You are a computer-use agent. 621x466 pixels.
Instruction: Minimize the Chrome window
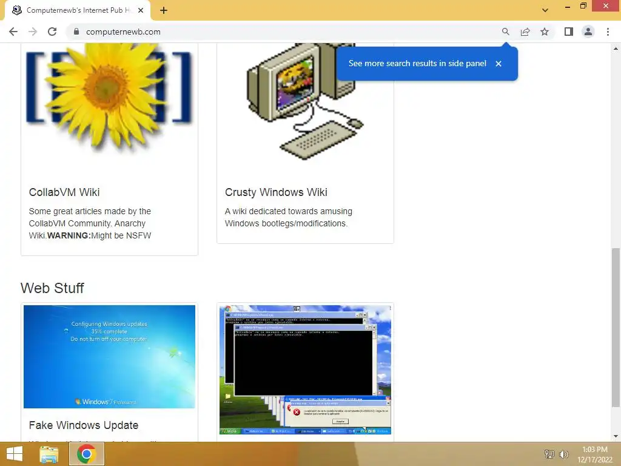pos(568,6)
